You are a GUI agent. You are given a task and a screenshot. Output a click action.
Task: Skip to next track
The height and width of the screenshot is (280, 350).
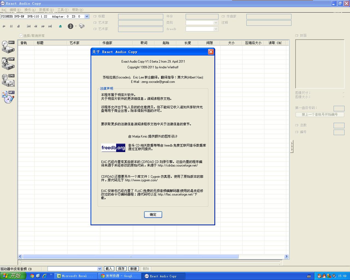[50, 26]
